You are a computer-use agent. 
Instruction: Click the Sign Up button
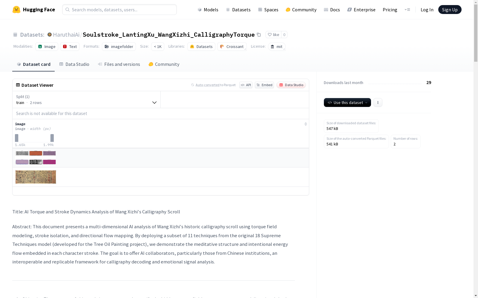[x=450, y=10]
